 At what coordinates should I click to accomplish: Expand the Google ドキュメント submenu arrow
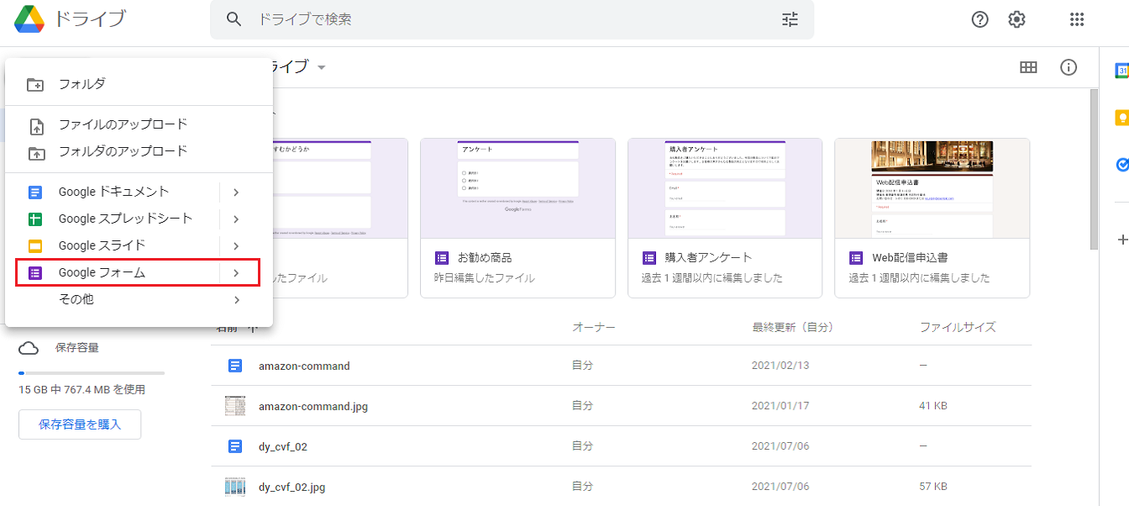236,192
